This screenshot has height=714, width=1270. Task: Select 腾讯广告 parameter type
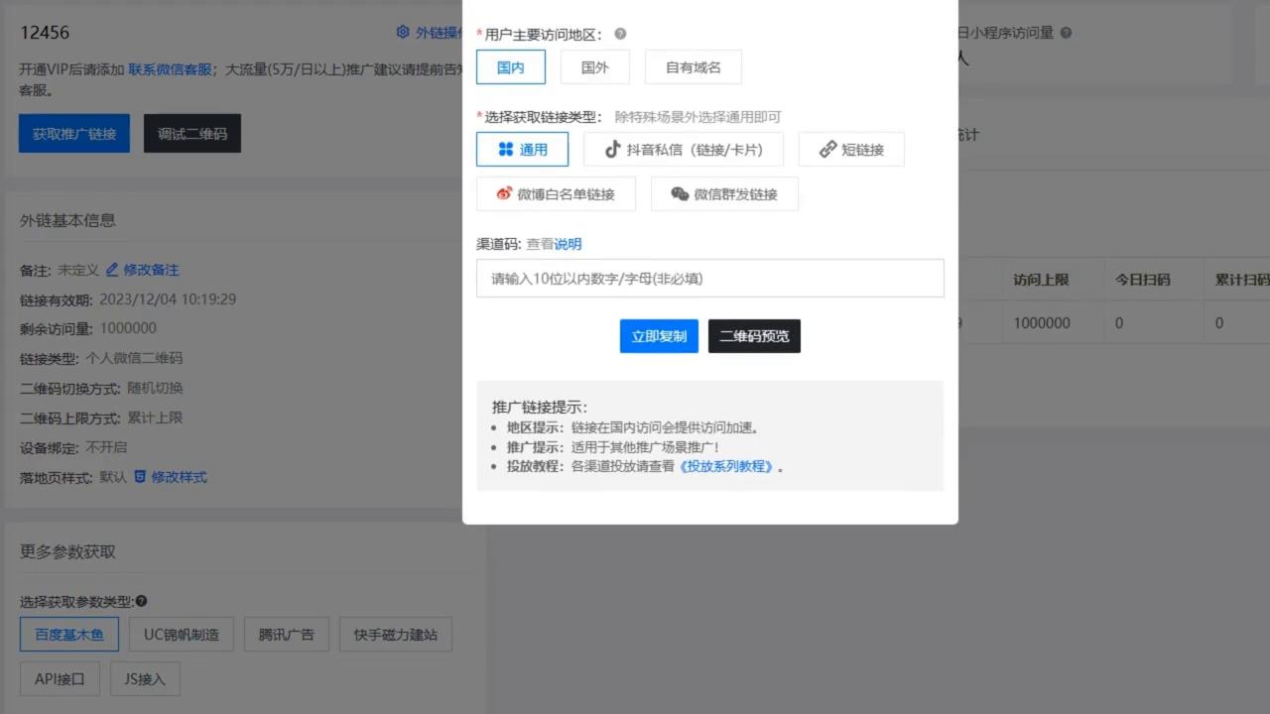click(x=287, y=635)
